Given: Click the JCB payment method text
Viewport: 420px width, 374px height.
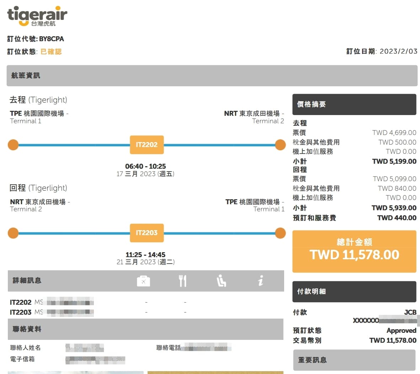Looking at the screenshot, I should 410,312.
